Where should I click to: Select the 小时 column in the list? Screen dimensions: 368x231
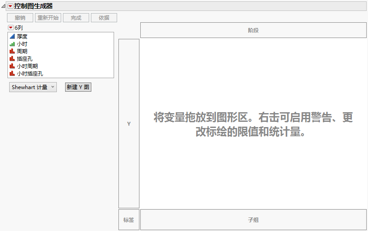pos(22,44)
